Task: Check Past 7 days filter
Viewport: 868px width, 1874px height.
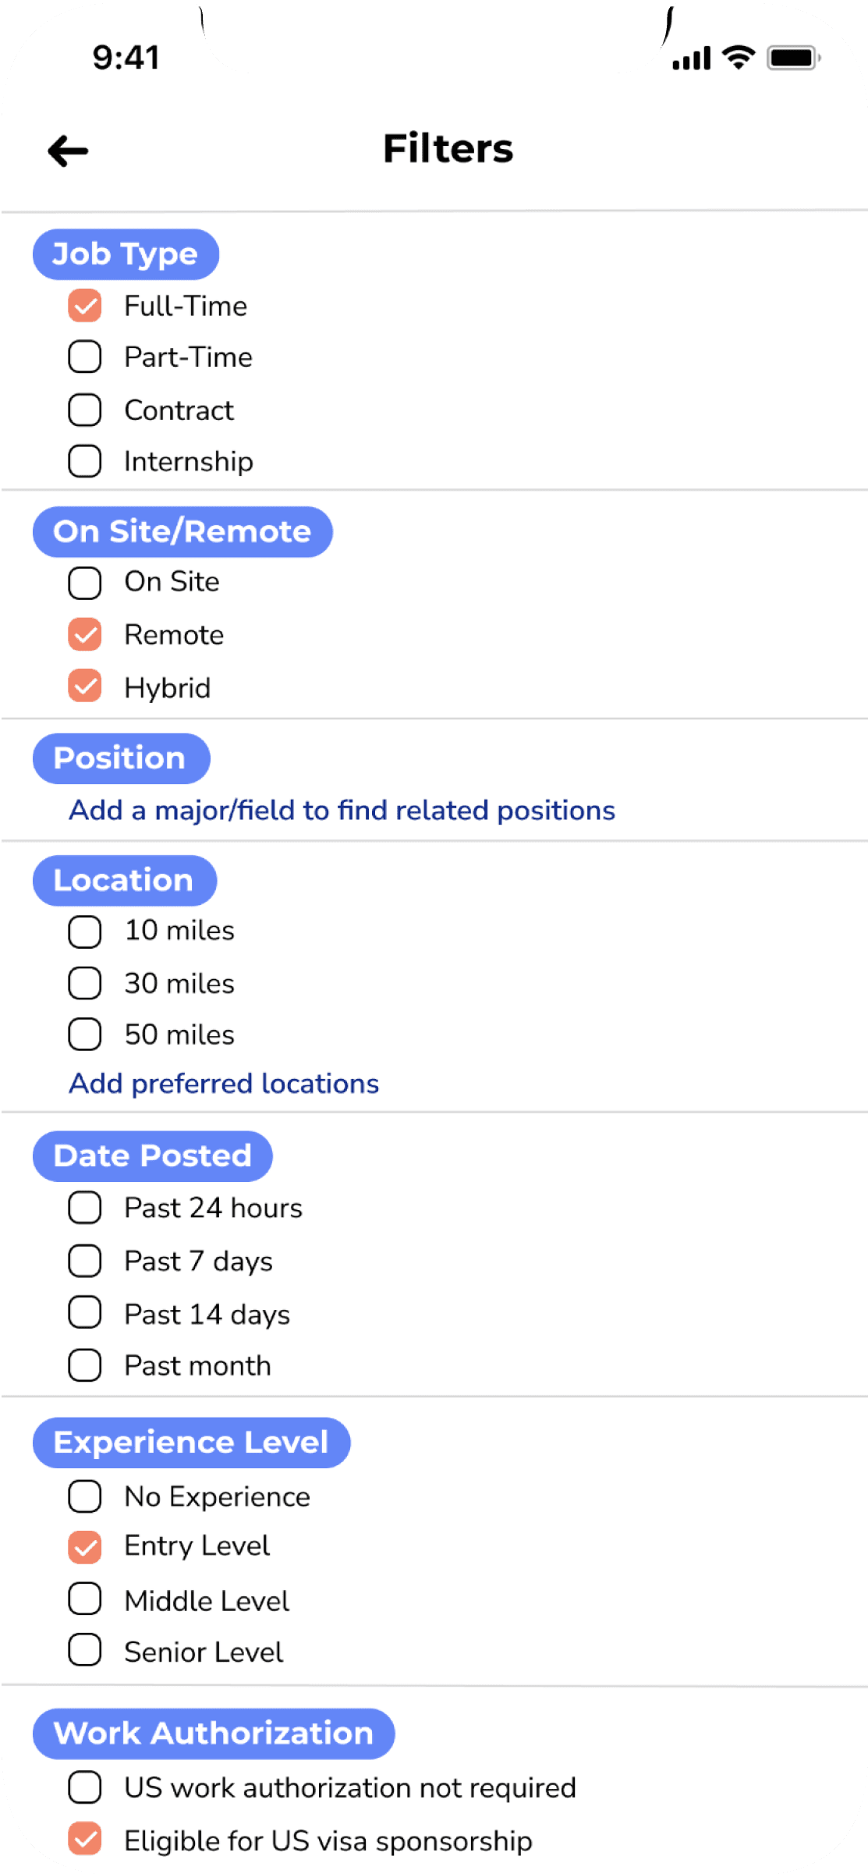Action: click(x=85, y=1261)
